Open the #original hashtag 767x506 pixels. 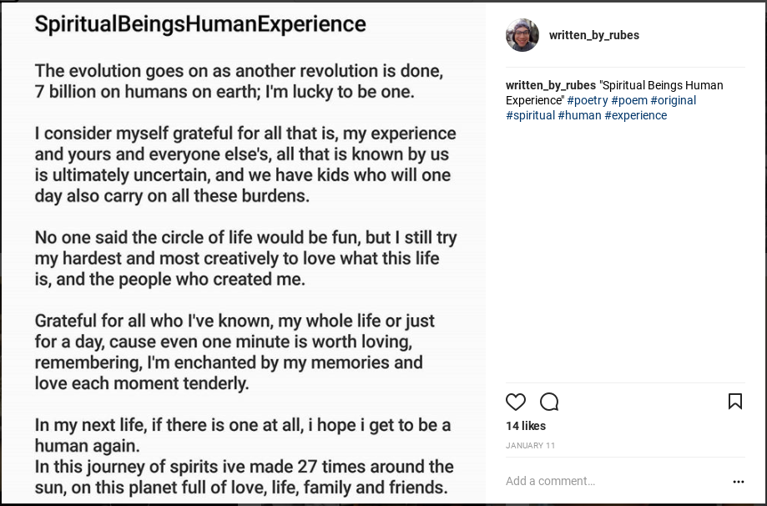click(x=674, y=100)
